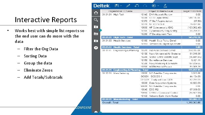Open the My Content folder icon
The width and height of the screenshot is (205, 115).
96,27
